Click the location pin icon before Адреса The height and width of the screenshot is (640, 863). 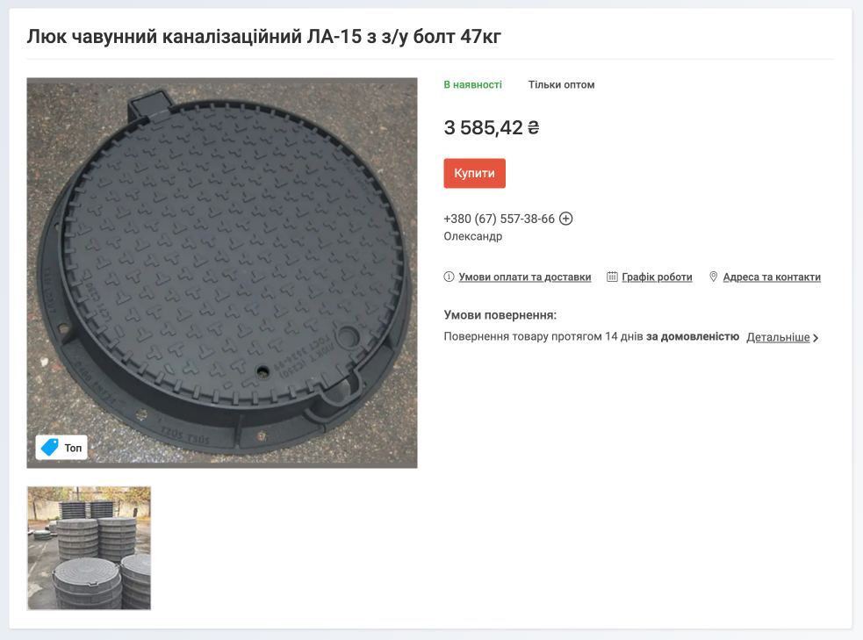pyautogui.click(x=713, y=277)
